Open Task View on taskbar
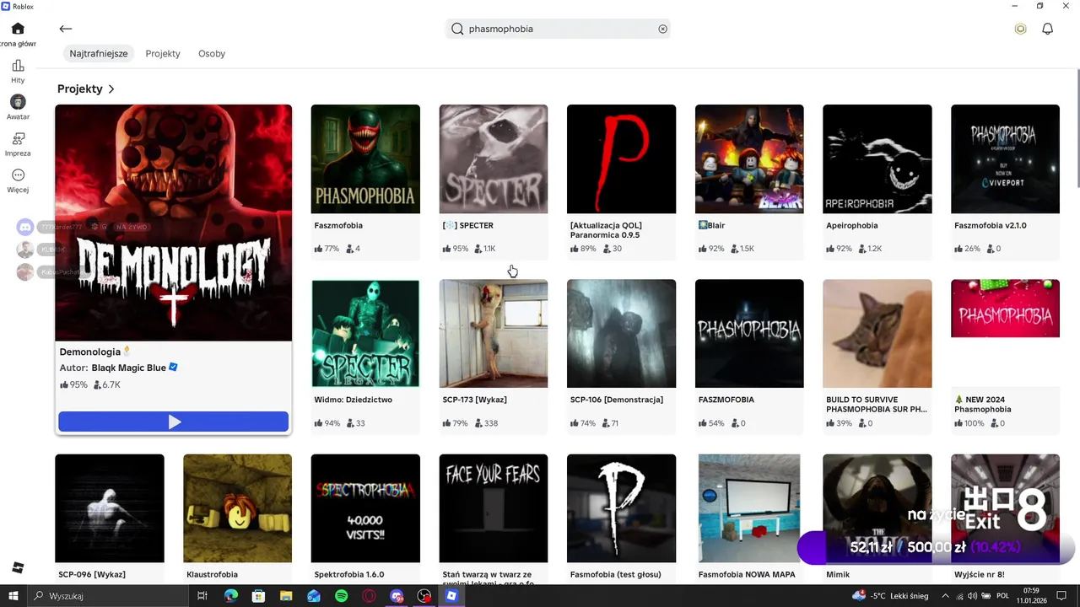The width and height of the screenshot is (1080, 607). tap(202, 596)
